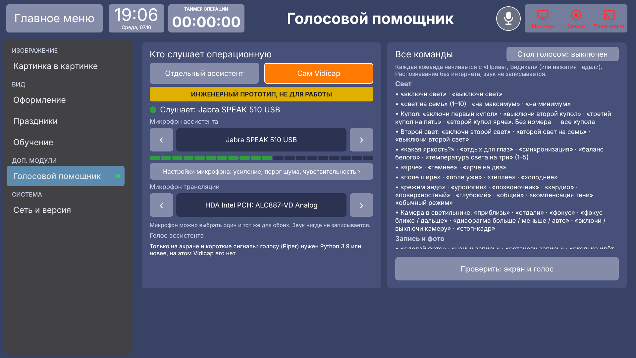
Task: Open Оформление in the sidebar
Action: click(66, 100)
